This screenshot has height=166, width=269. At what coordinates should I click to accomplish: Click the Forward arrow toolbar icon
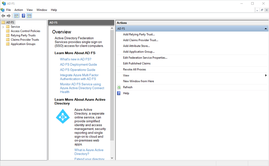pos(9,16)
